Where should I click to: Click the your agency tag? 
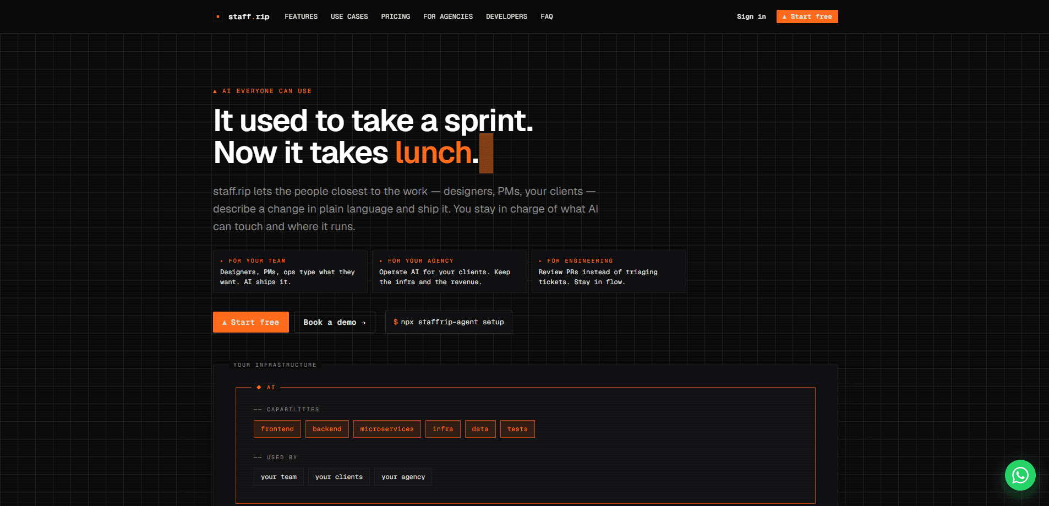(403, 477)
